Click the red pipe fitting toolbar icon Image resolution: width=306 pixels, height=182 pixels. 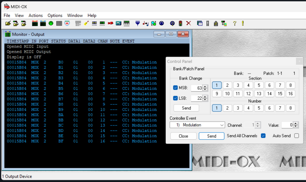coord(110,23)
